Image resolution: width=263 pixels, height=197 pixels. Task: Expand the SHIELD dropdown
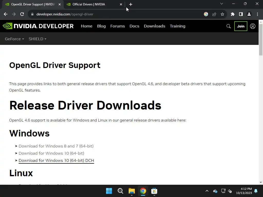click(x=37, y=39)
